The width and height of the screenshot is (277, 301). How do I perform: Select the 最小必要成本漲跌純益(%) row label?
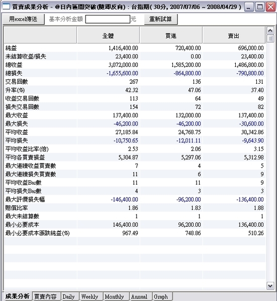click(x=38, y=233)
